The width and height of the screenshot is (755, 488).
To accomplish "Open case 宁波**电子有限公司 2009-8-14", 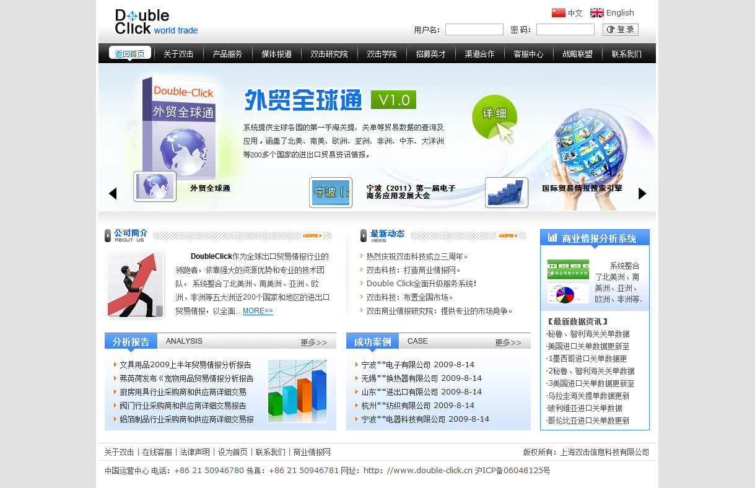I will (417, 365).
